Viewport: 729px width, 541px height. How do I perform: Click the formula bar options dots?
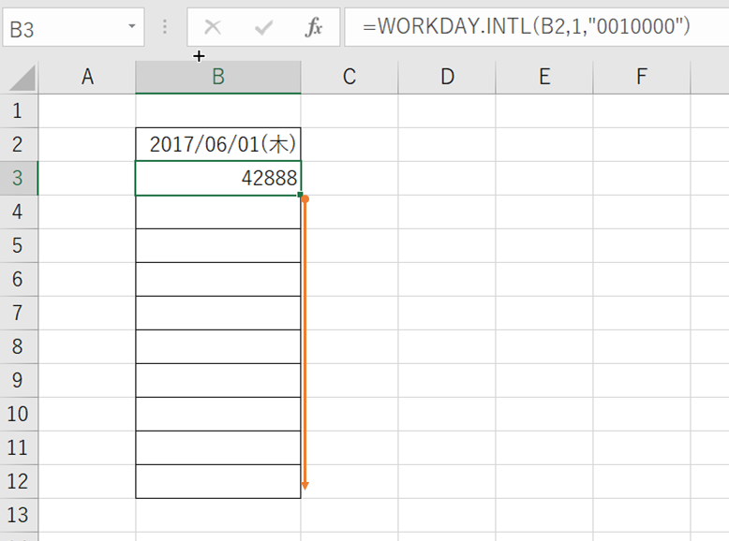pos(165,27)
